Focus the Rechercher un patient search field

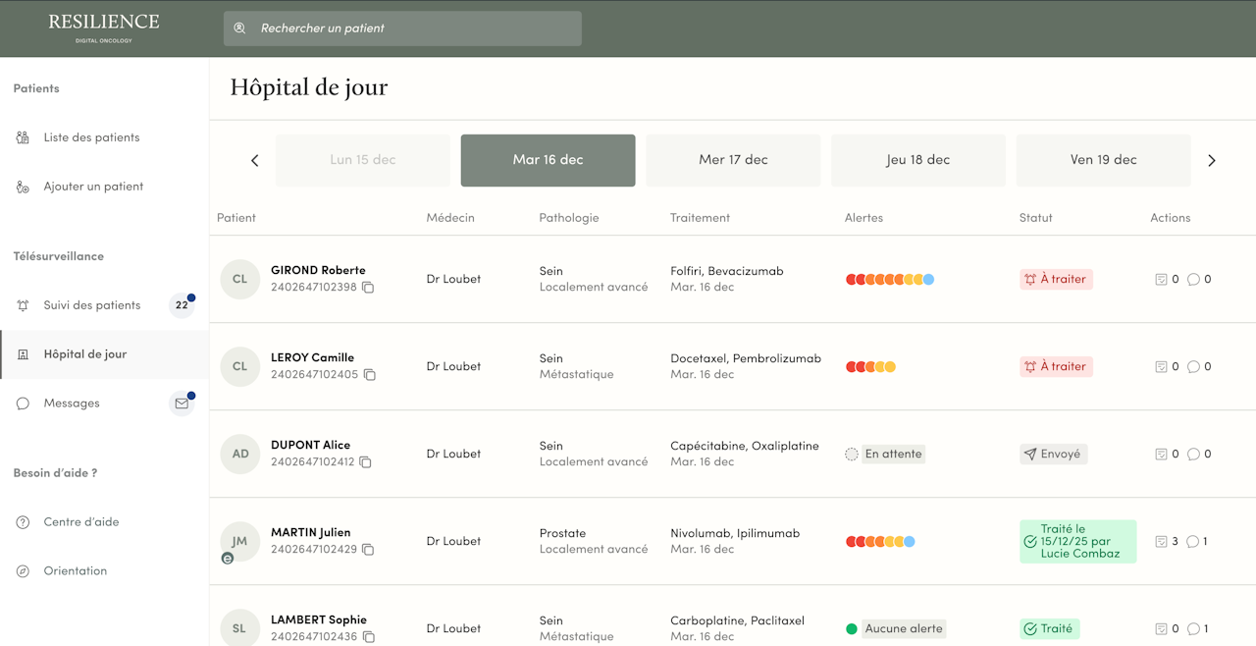pyautogui.click(x=402, y=28)
